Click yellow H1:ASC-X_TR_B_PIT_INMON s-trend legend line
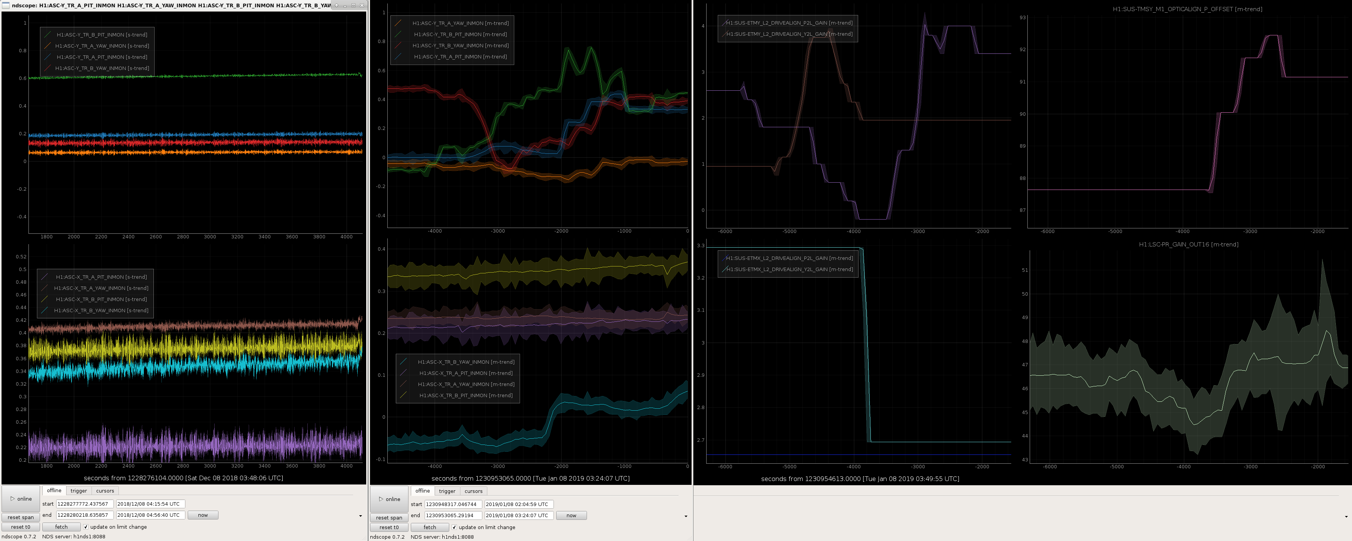The width and height of the screenshot is (1352, 541). [x=45, y=299]
